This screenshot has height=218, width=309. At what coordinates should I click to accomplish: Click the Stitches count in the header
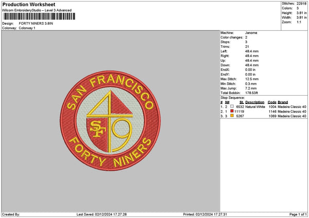click(302, 3)
